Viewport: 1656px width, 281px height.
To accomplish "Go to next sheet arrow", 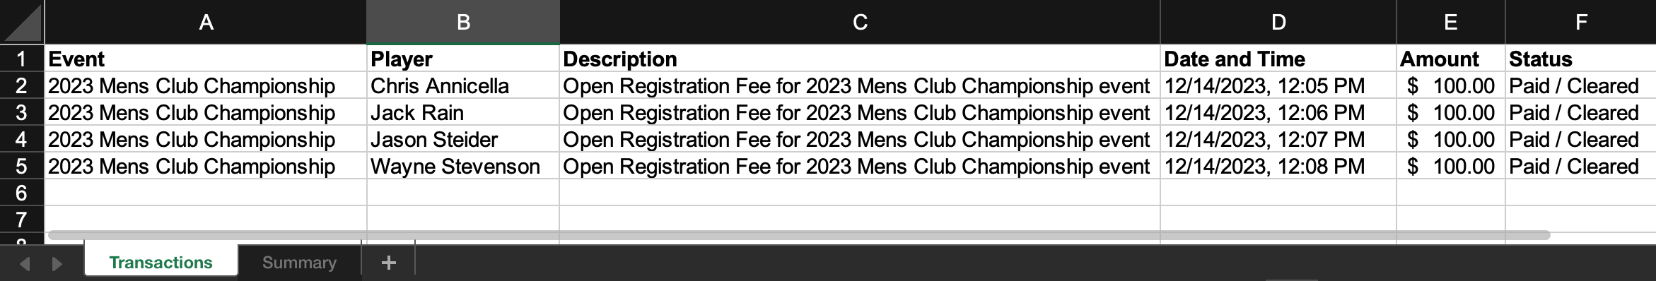I will 57,263.
